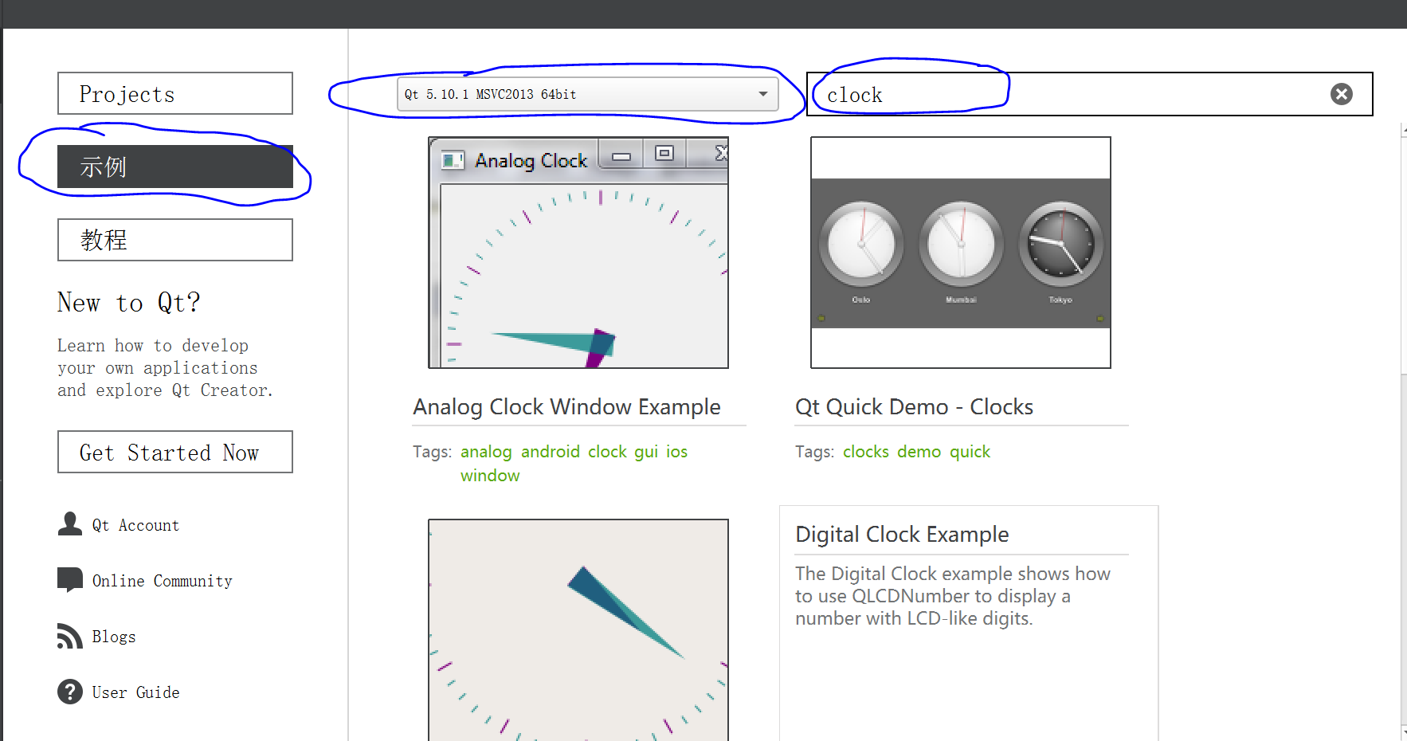Open Online Community link
Viewport: 1407px width, 741px height.
coord(163,581)
